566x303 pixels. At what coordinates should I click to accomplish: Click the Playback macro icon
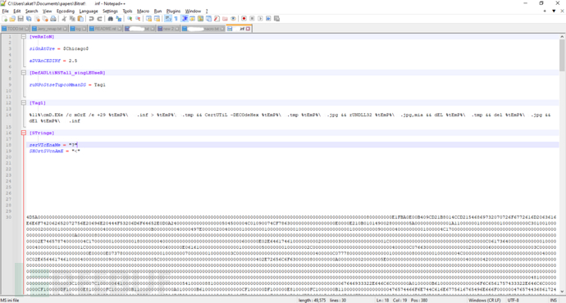260,19
